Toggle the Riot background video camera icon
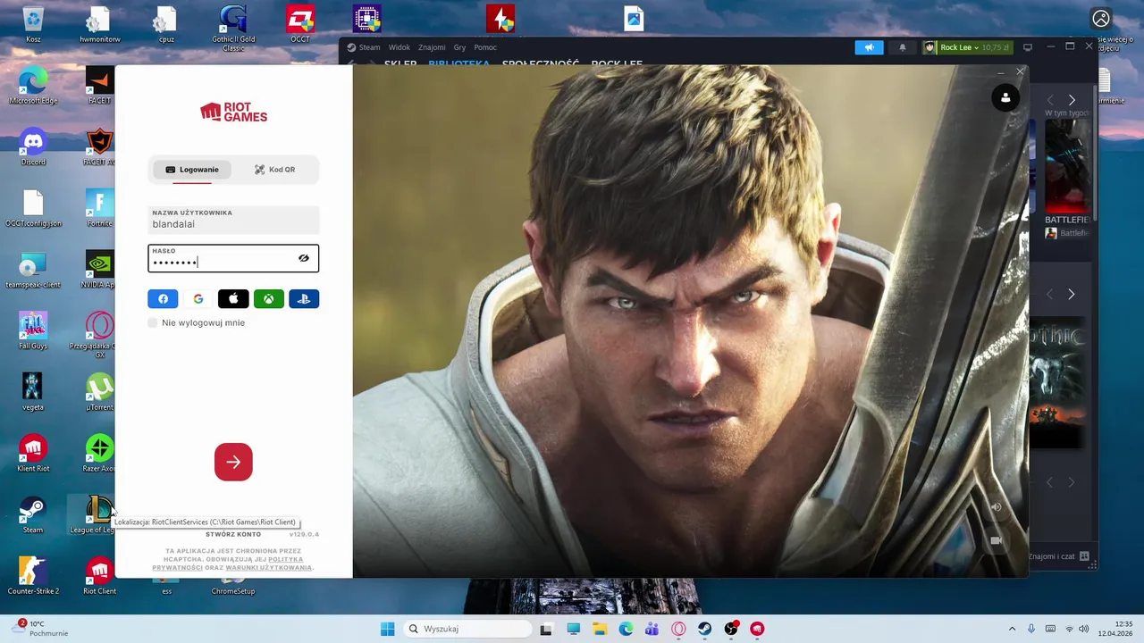 tap(996, 540)
